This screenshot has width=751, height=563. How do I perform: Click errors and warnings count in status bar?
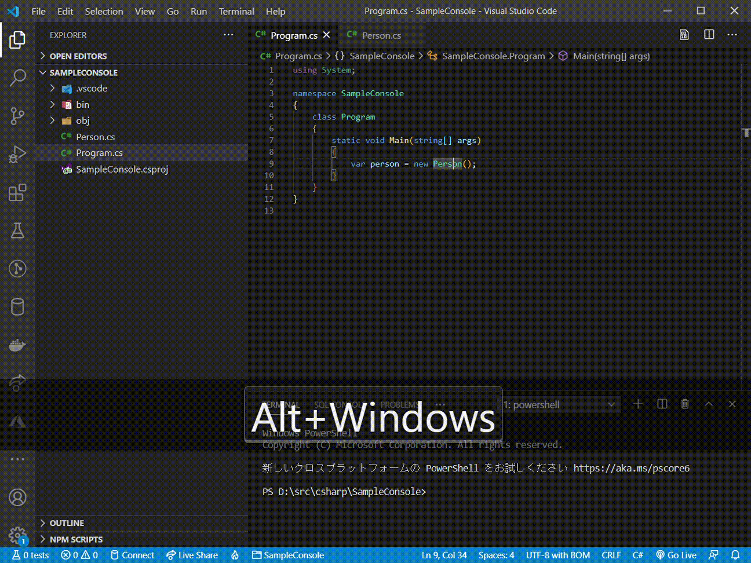[x=79, y=555]
